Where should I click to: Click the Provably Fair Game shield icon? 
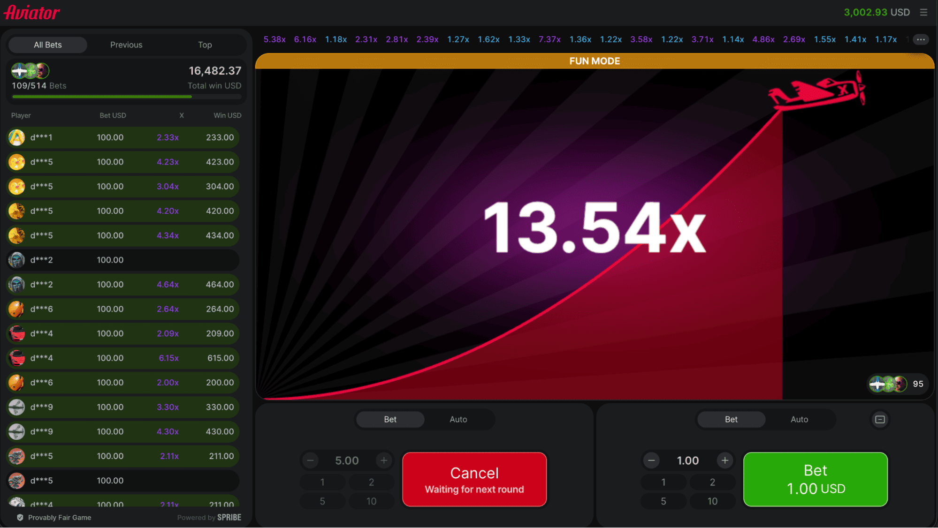tap(20, 518)
